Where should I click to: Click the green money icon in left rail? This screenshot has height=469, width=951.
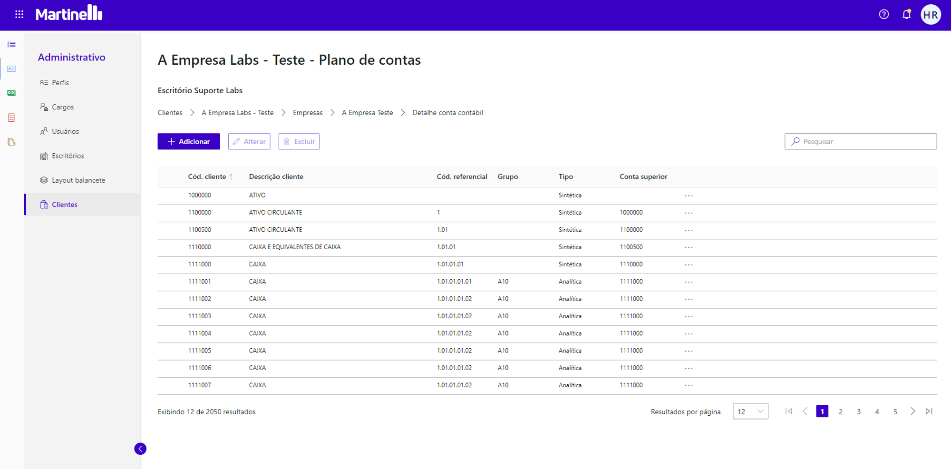click(x=11, y=93)
